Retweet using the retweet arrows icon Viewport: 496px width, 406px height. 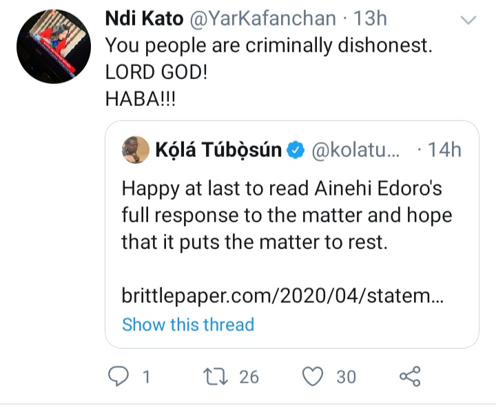(216, 376)
